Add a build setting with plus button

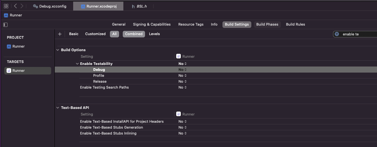tap(60, 34)
